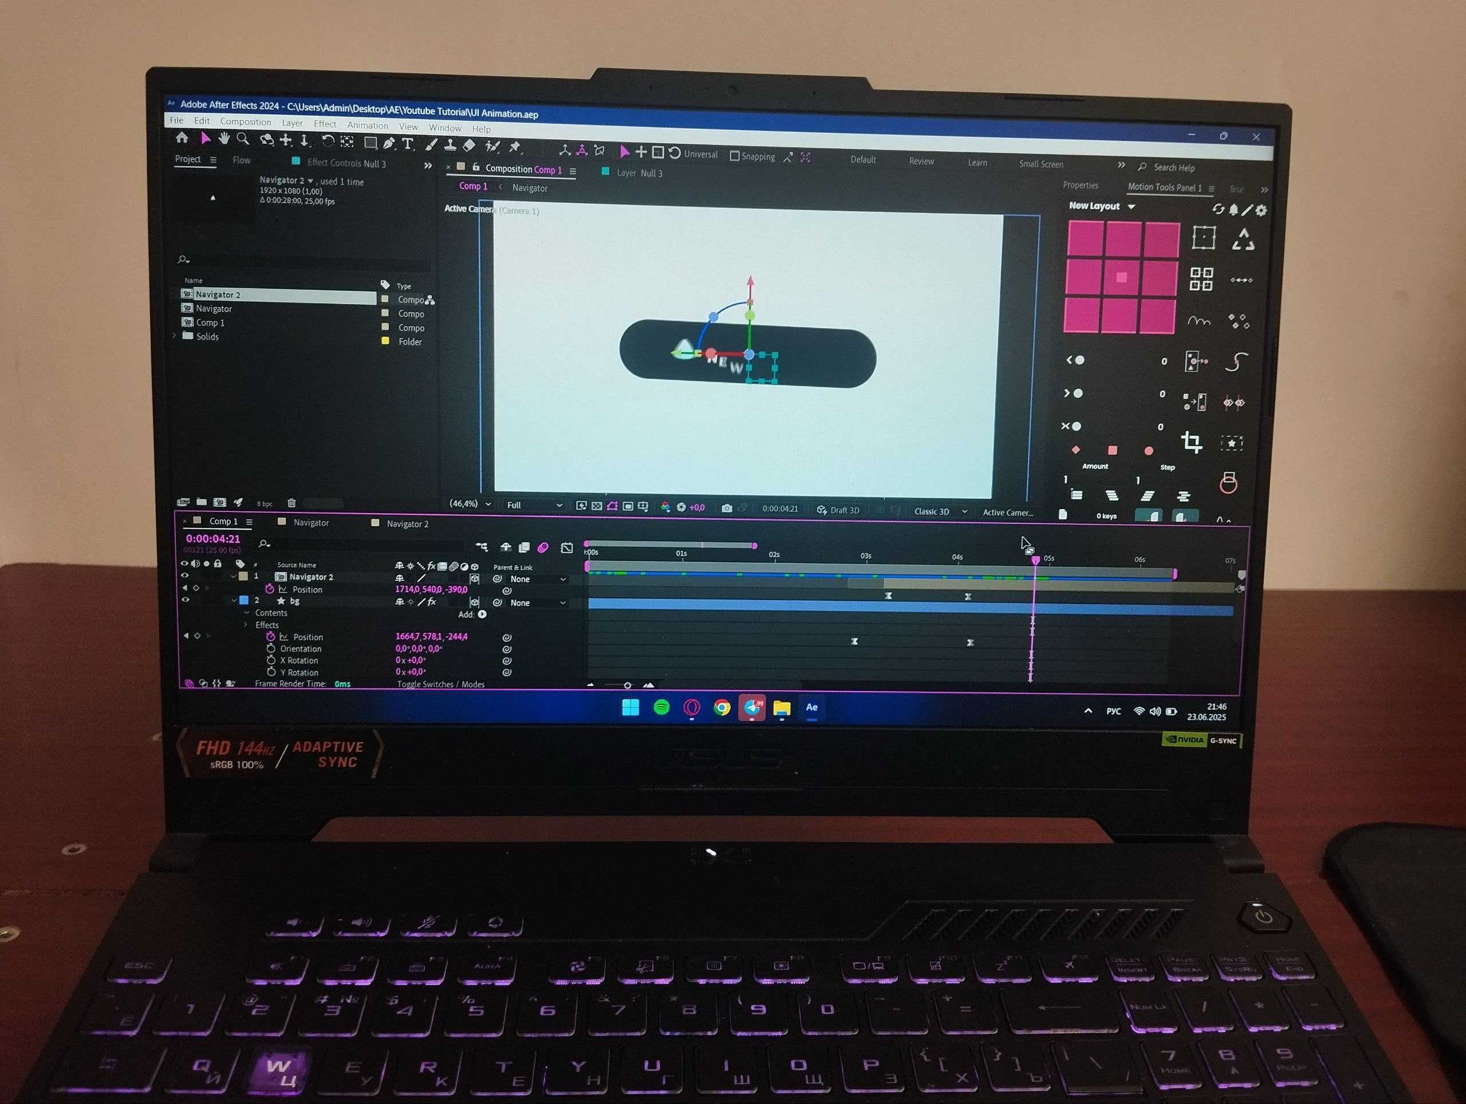This screenshot has height=1104, width=1466.
Task: Open the magnification 46,4% dropdown
Action: coord(470,504)
